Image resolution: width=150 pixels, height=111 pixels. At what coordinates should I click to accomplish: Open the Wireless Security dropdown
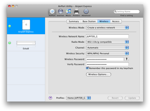pyautogui.click(x=107, y=53)
